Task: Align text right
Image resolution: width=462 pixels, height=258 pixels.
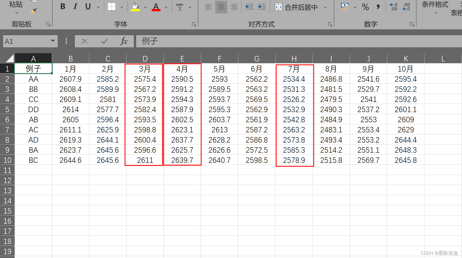Action: 234,7
